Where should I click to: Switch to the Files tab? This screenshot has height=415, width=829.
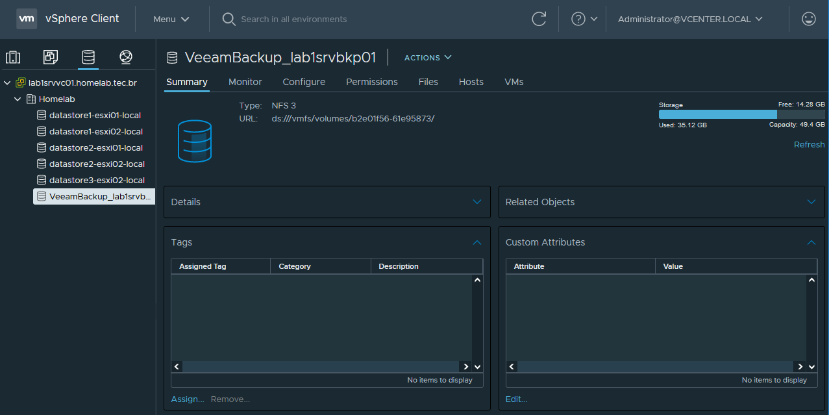[428, 82]
